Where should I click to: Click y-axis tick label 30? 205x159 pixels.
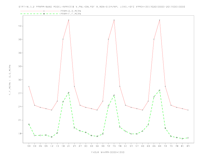coord(20,80)
